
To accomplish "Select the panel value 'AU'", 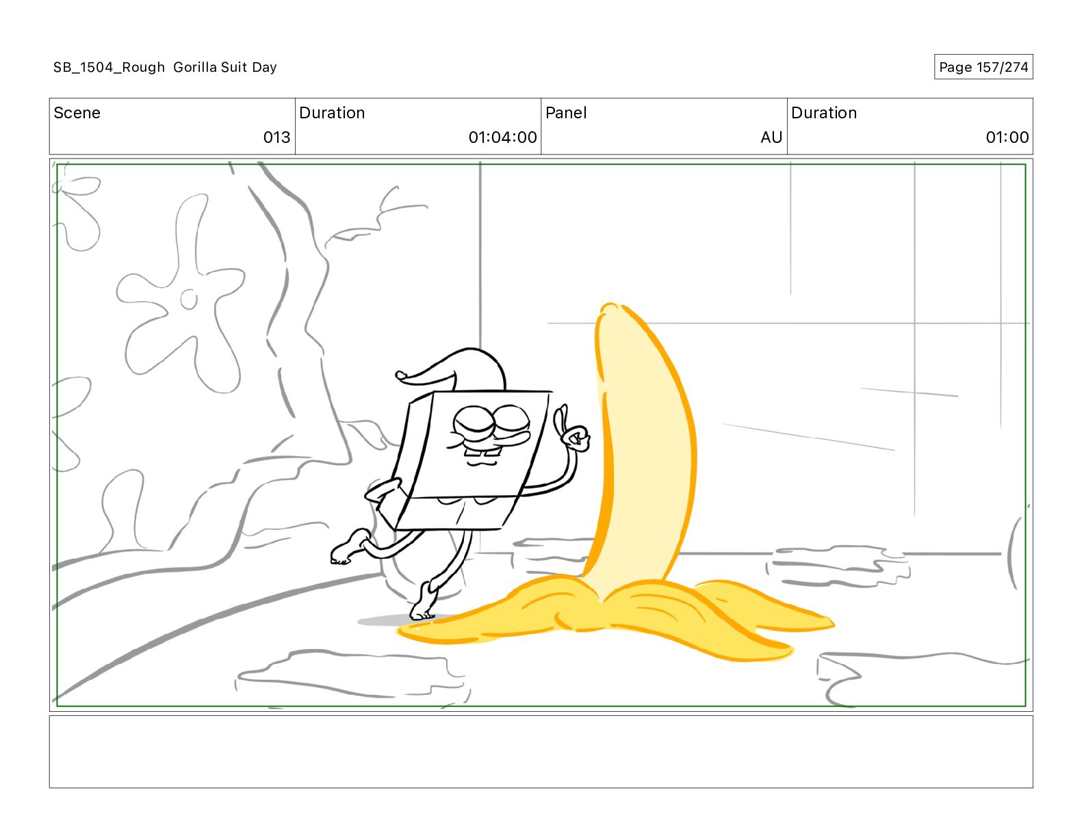I will (x=771, y=137).
